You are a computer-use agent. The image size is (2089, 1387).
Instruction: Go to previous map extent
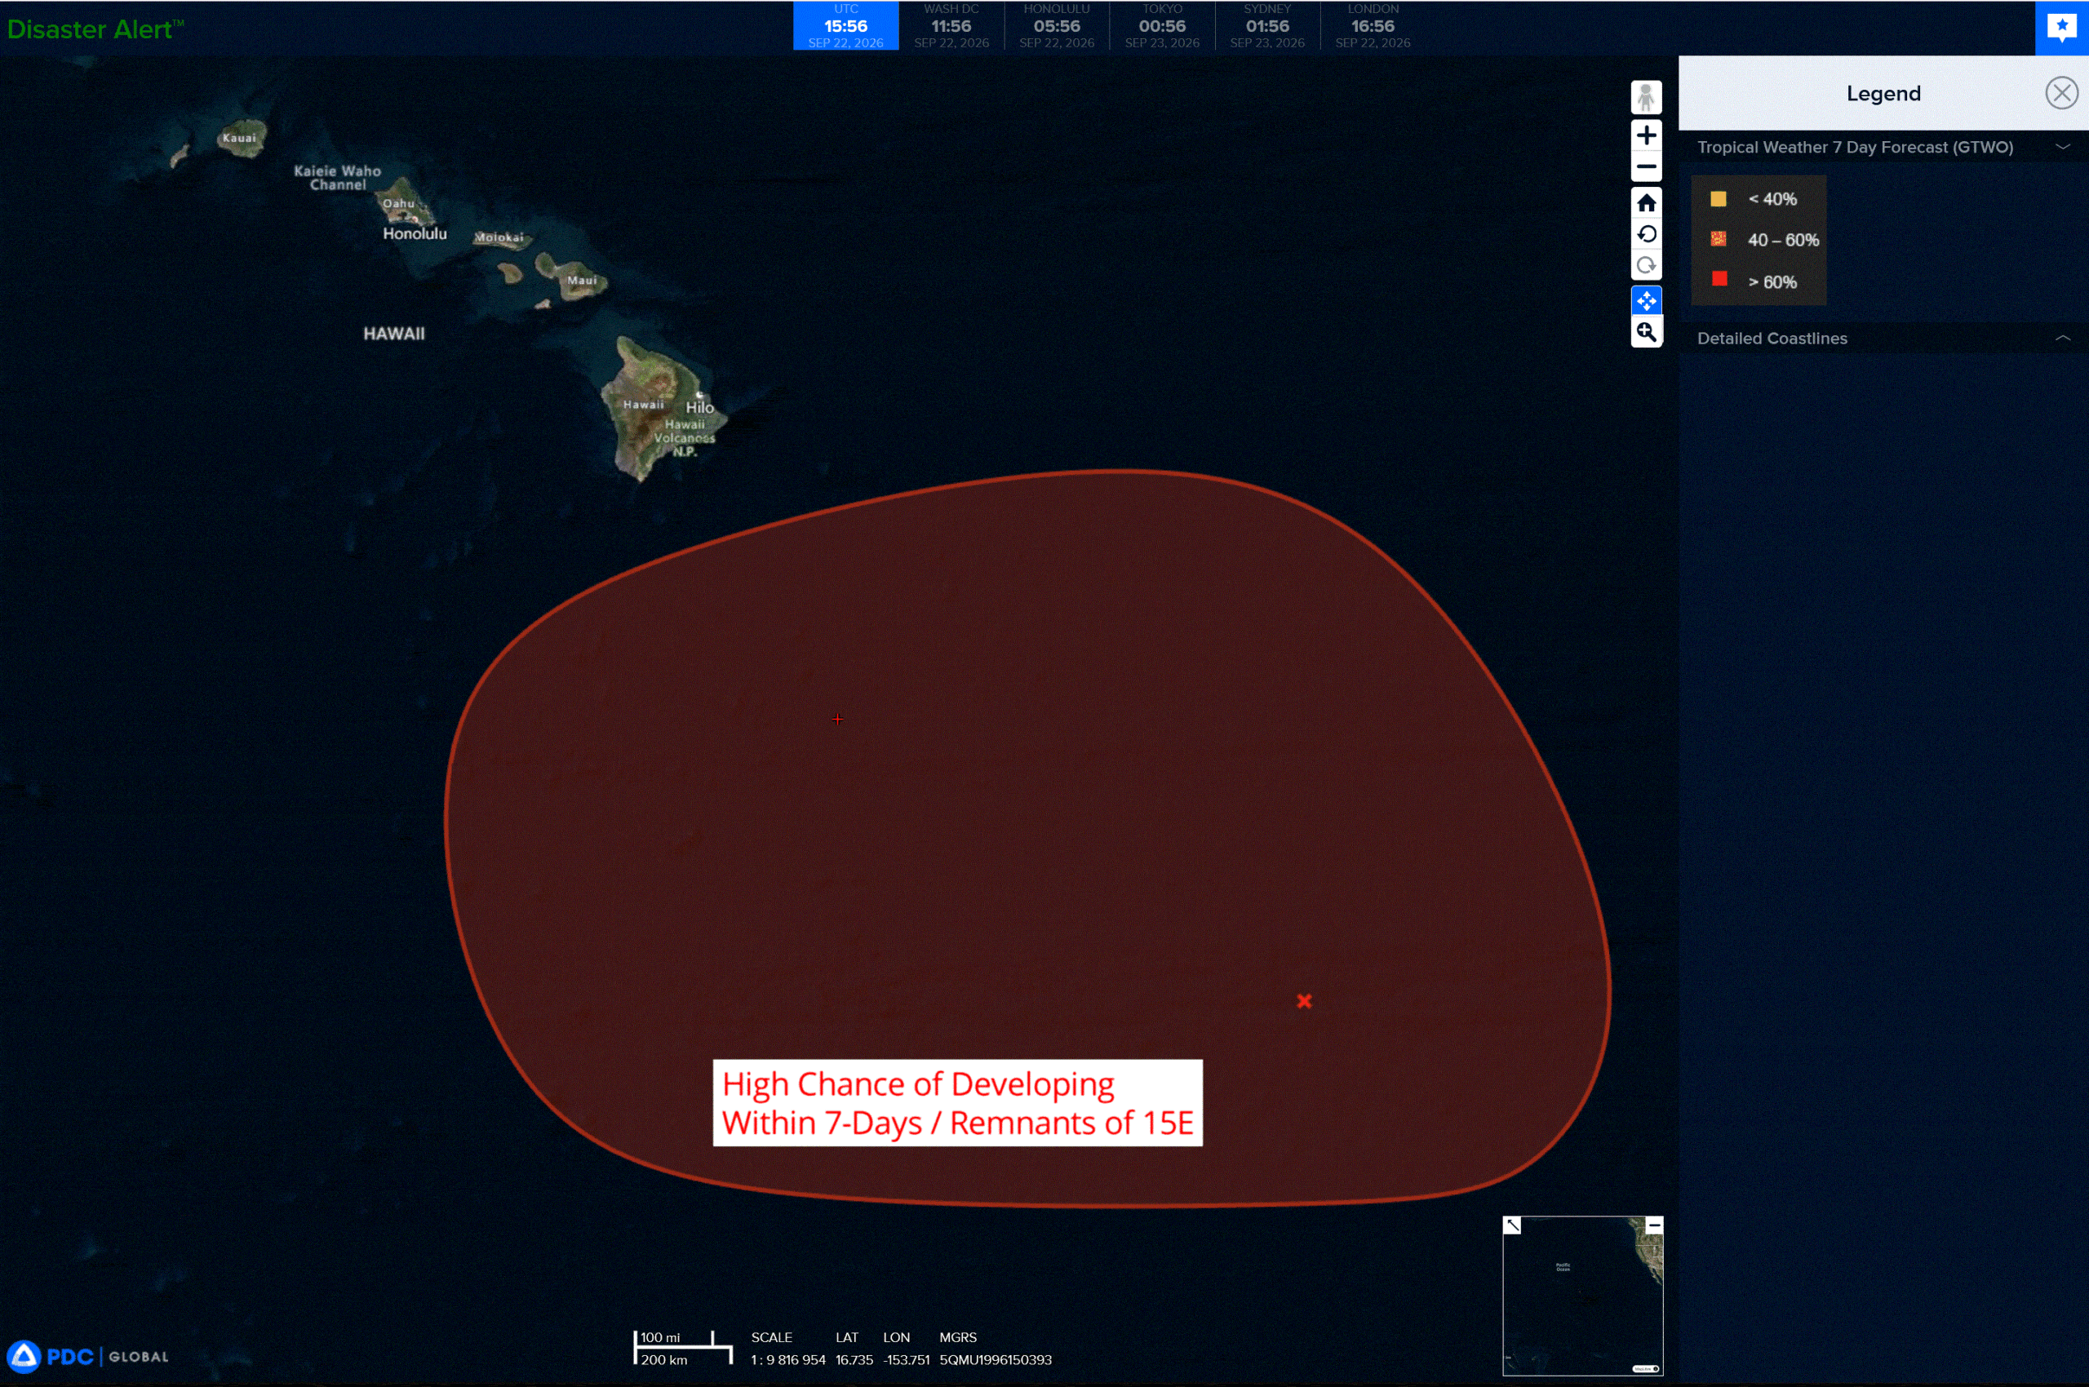(x=1646, y=234)
